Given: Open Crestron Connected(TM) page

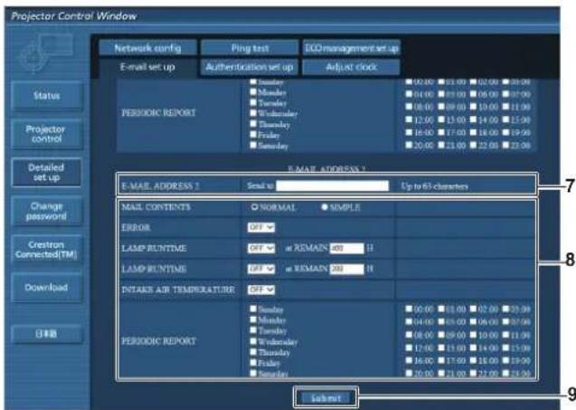Looking at the screenshot, I should click(47, 249).
